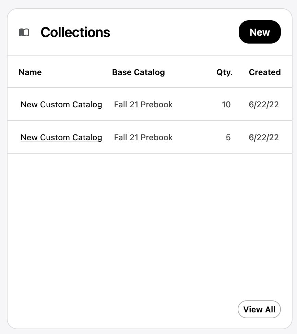Open the first New Custom Catalog link
Viewport: 297px width, 334px height.
click(x=61, y=105)
